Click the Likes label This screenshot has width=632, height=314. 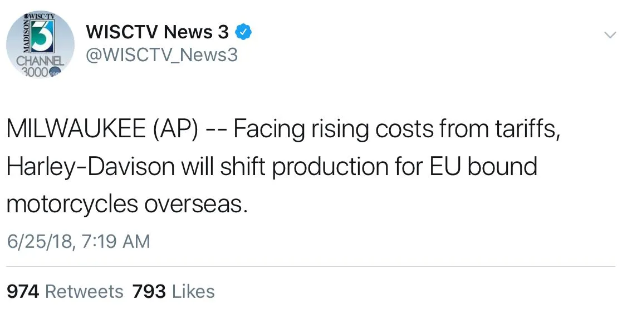coord(193,291)
